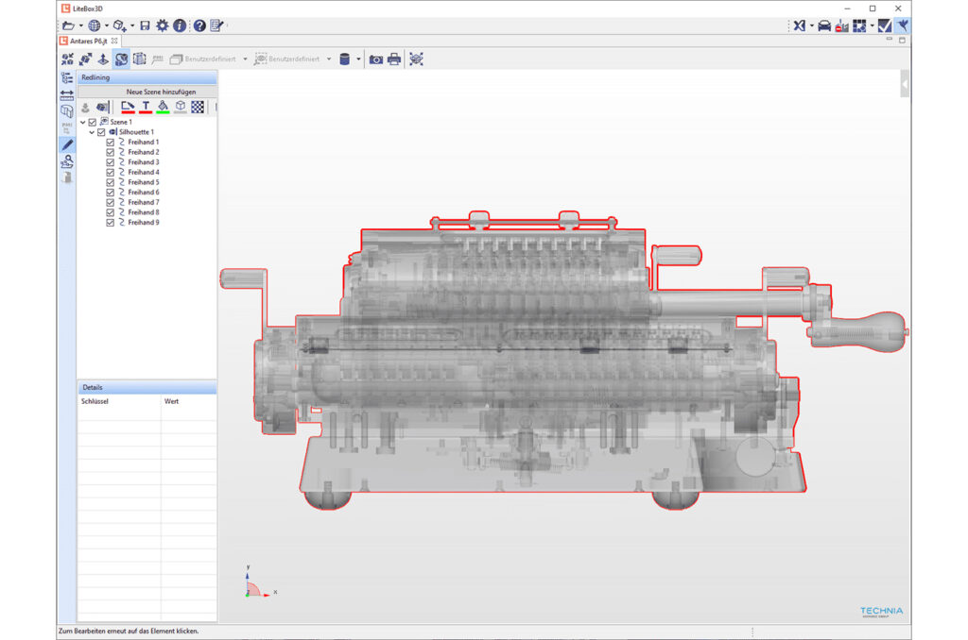Collapse the Silhouette 1 tree node

pos(92,132)
